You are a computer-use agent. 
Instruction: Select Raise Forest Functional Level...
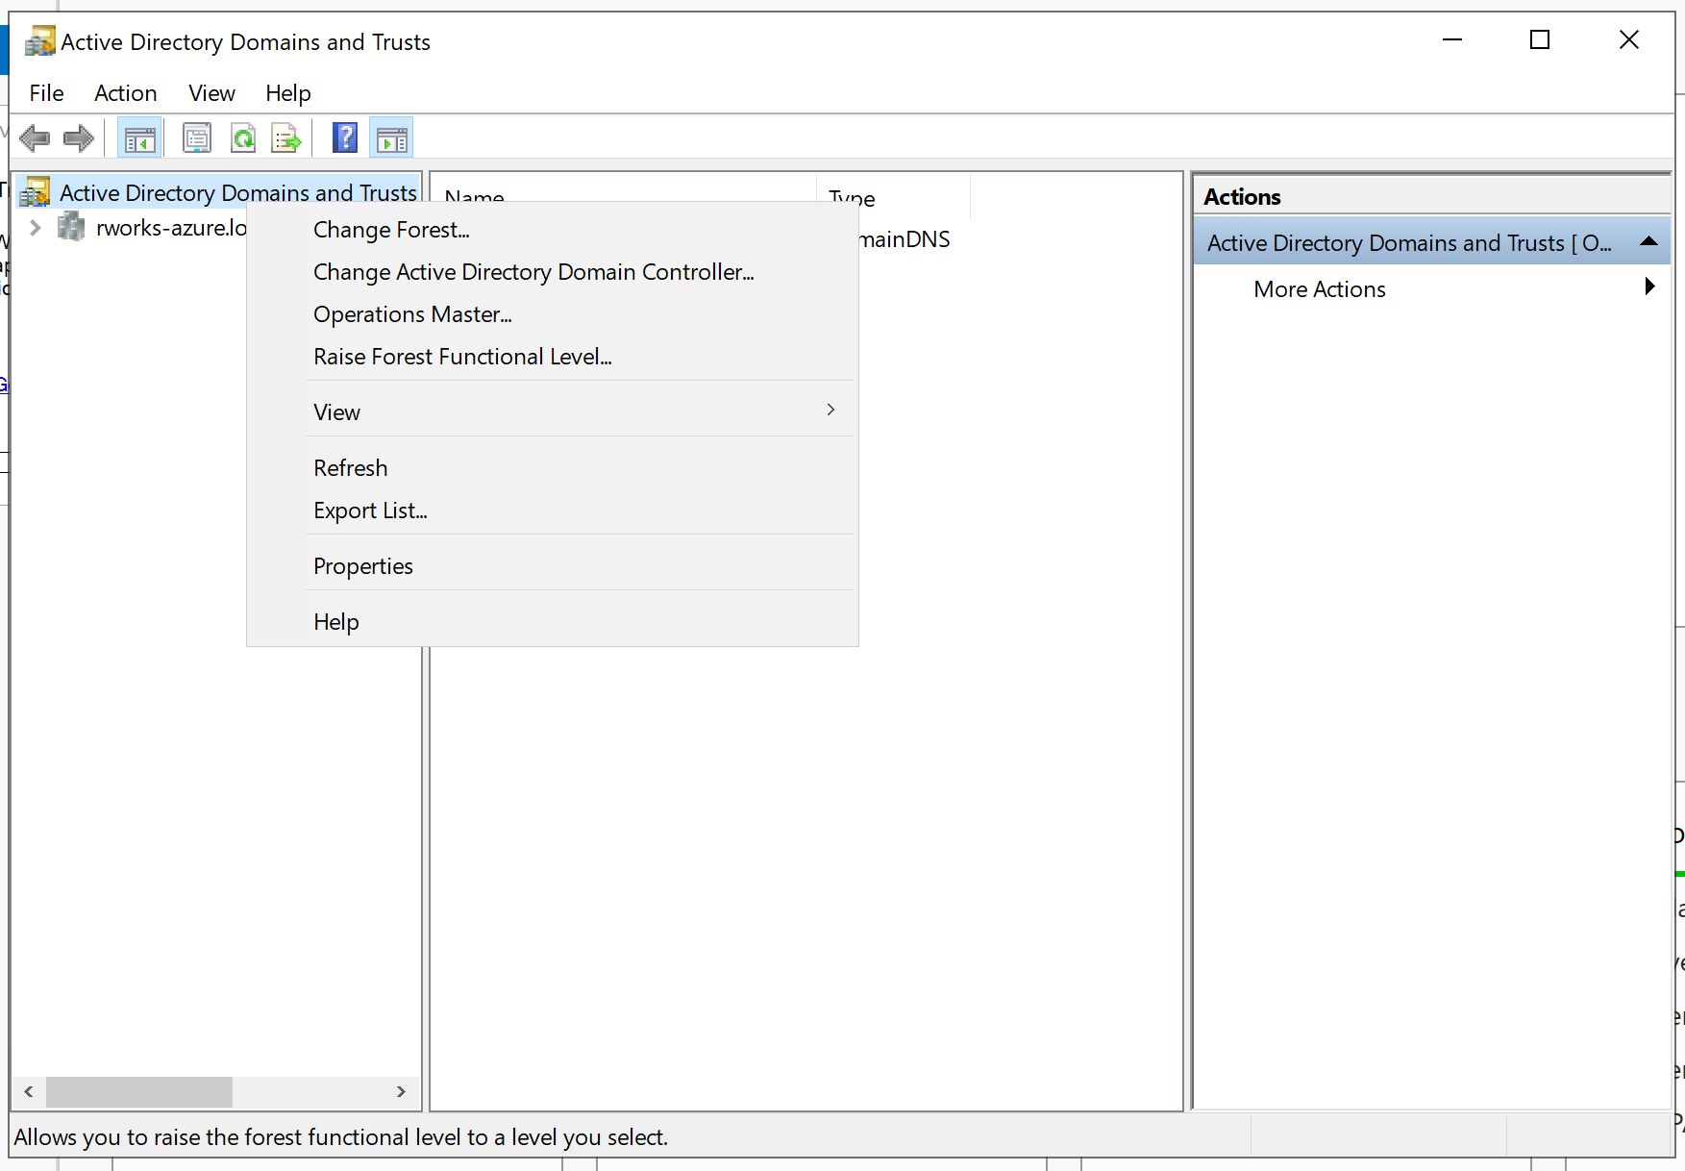(552, 357)
